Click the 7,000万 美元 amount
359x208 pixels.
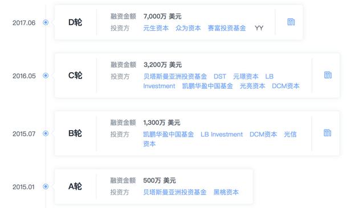point(162,16)
